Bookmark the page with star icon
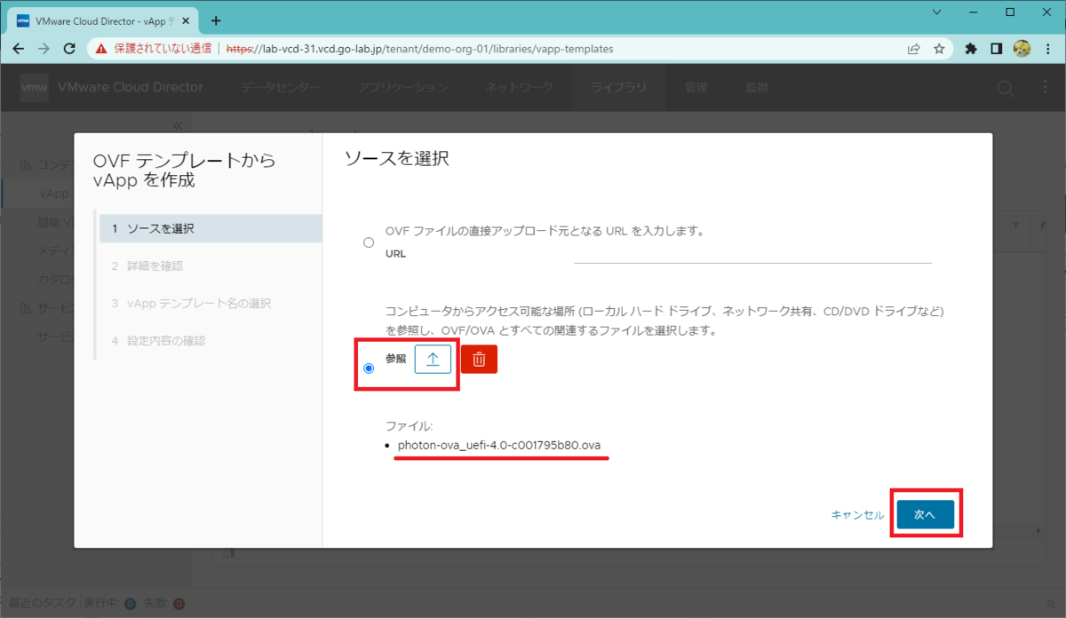 (939, 49)
